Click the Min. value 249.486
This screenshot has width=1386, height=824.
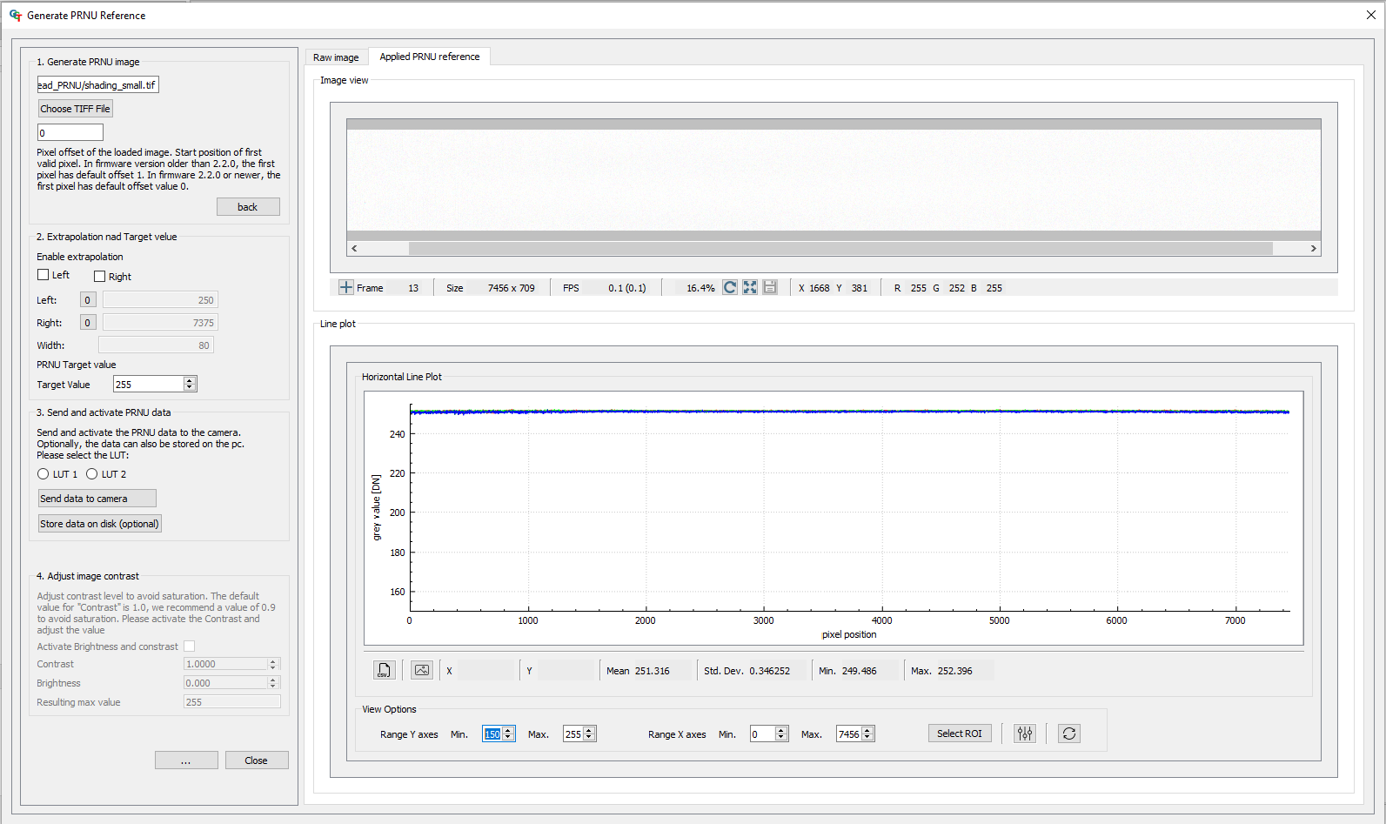860,671
